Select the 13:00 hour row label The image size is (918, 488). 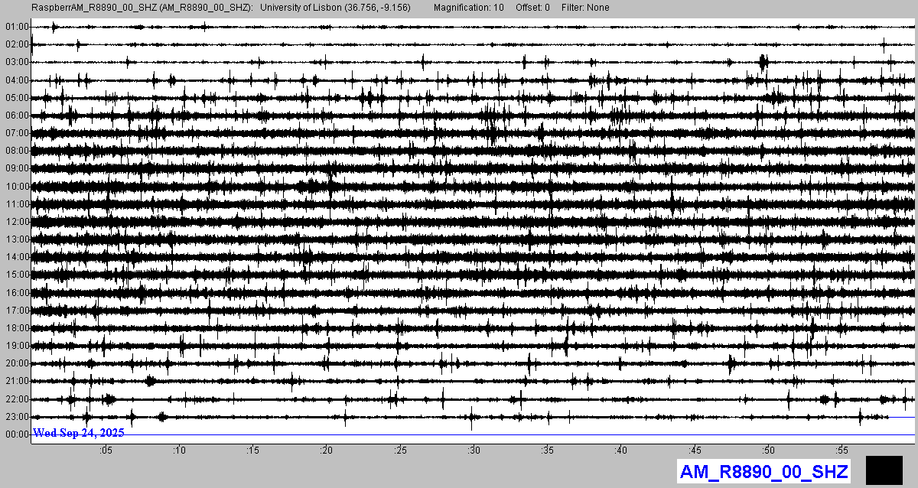click(16, 239)
